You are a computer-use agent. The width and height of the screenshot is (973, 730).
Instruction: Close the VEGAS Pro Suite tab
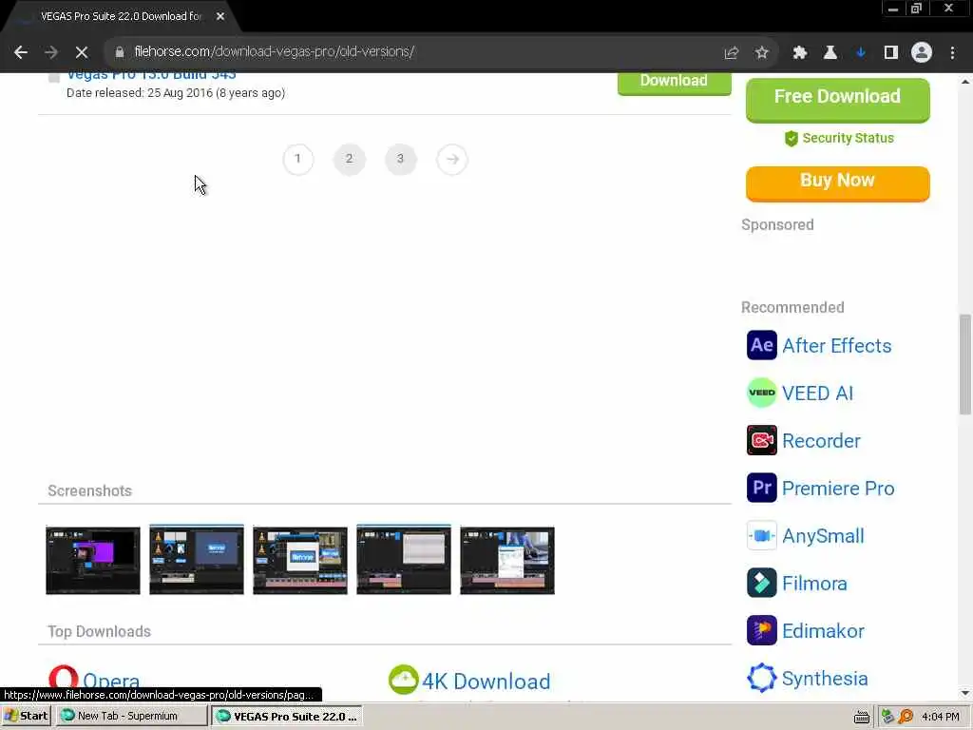[x=220, y=17]
